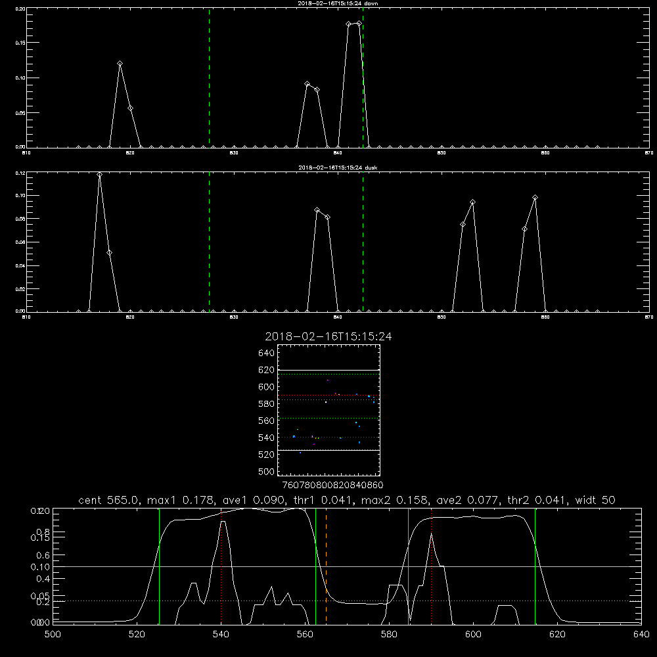
Task: Click the left green dashed line in the dawn plot
Action: 209,78
